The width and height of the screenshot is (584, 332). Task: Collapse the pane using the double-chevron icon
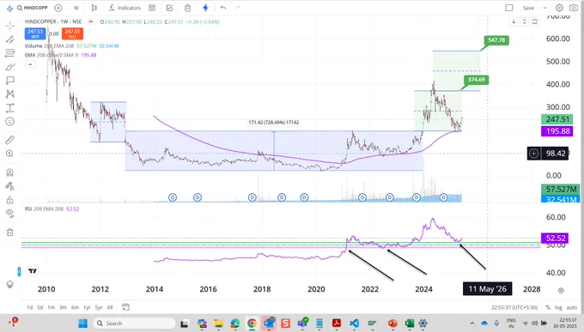[525, 21]
